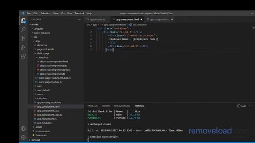The height and width of the screenshot is (143, 255).
Task: Open app.component.spec.ts file
Action: (56, 115)
